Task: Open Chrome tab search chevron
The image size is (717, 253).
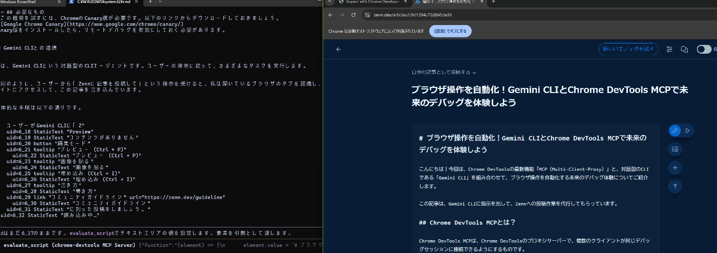Action: (x=330, y=2)
